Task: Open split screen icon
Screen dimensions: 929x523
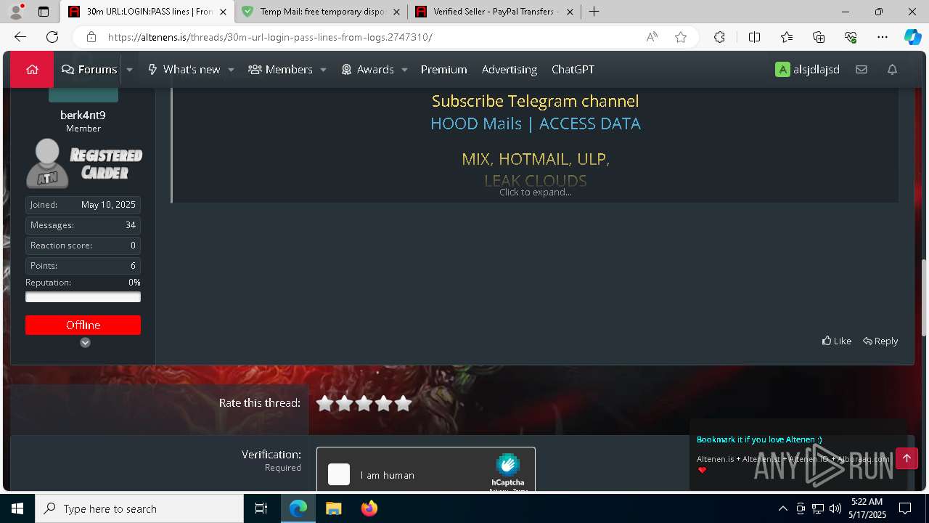Action: 754,37
